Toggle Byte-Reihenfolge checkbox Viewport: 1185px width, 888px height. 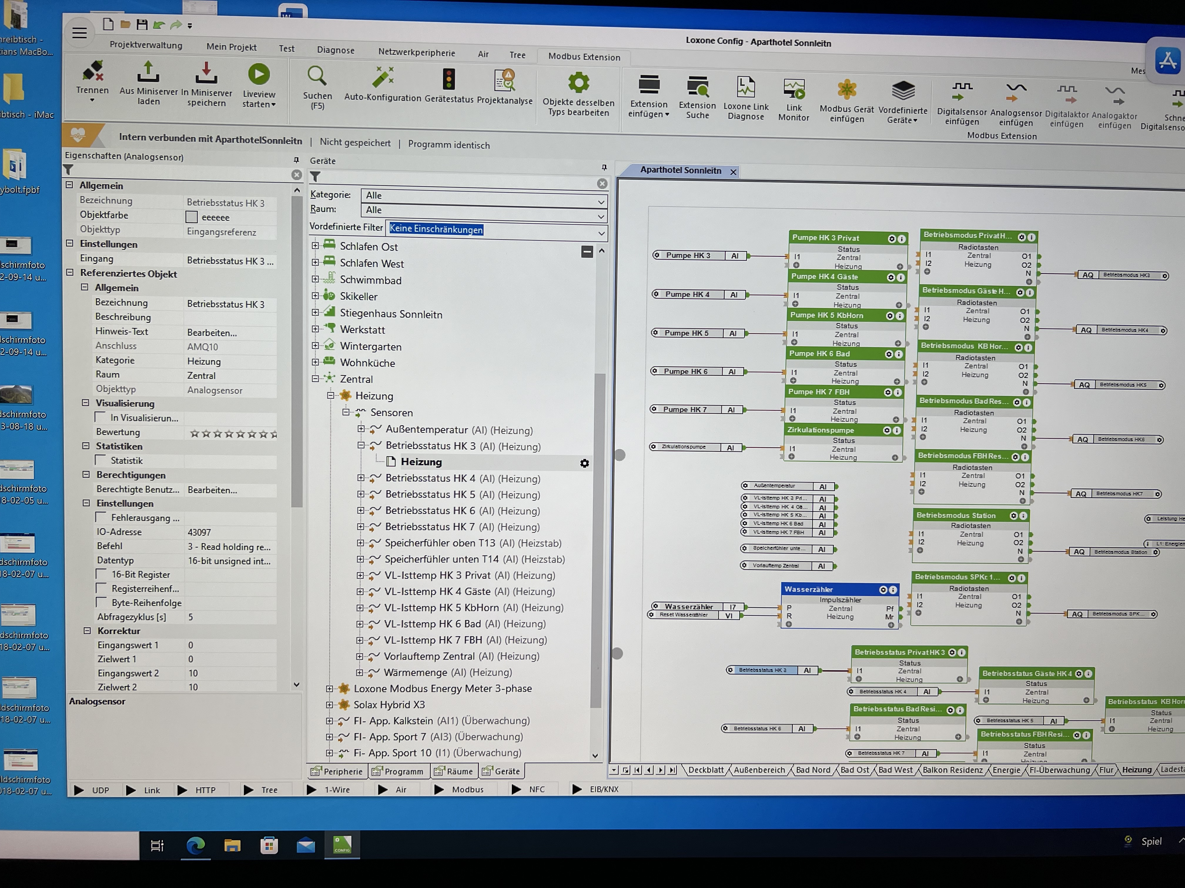[101, 602]
